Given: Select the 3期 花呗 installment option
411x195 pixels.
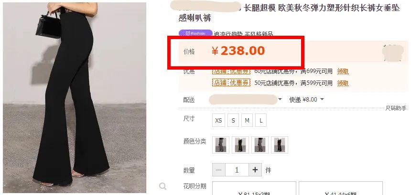Looking at the screenshot, I should 254,188.
